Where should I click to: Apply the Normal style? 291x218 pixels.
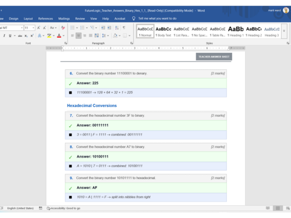click(145, 31)
